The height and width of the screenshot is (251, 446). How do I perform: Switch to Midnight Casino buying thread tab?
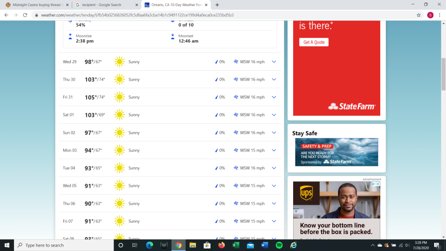click(37, 5)
